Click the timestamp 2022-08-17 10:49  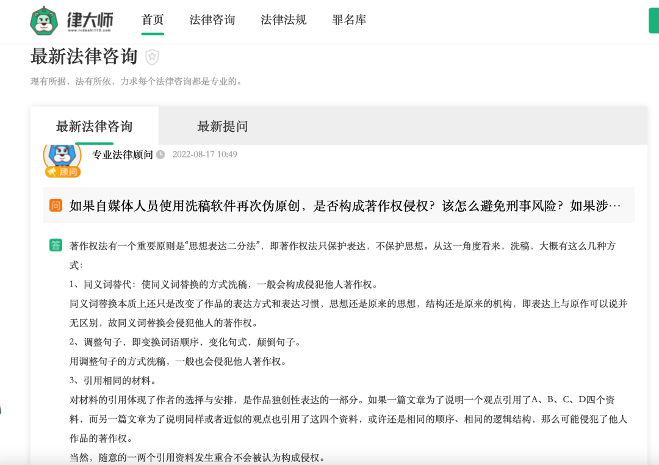(x=204, y=154)
